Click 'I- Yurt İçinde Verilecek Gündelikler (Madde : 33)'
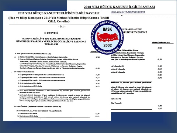 pos(33,54)
